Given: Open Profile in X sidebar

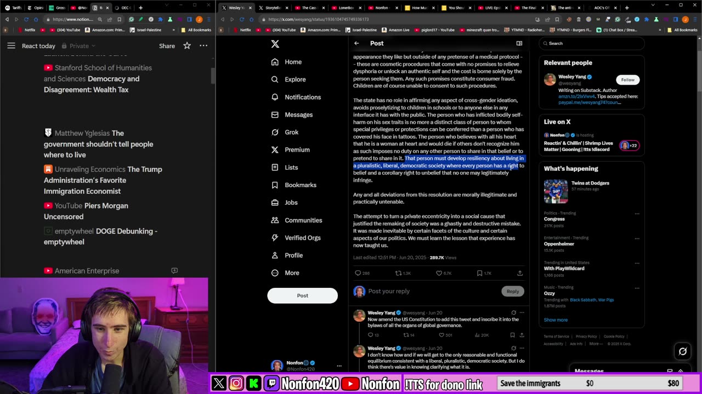Looking at the screenshot, I should (287, 255).
